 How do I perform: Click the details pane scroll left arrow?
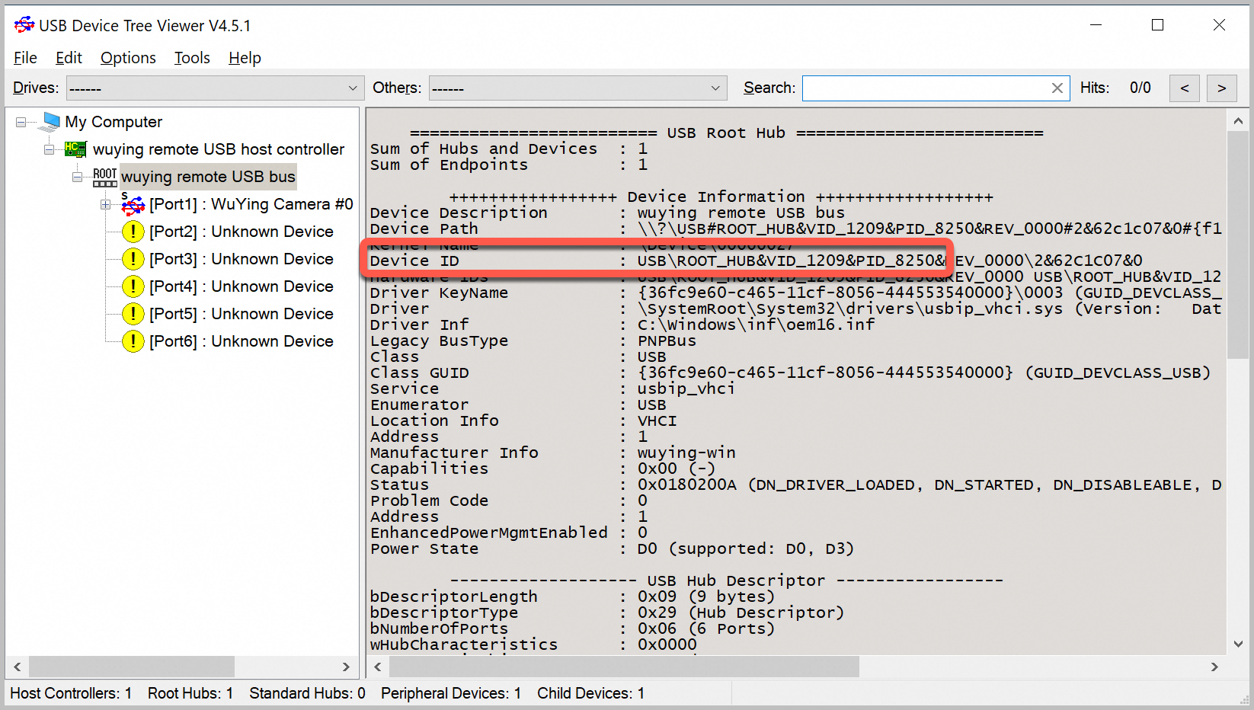[x=378, y=667]
